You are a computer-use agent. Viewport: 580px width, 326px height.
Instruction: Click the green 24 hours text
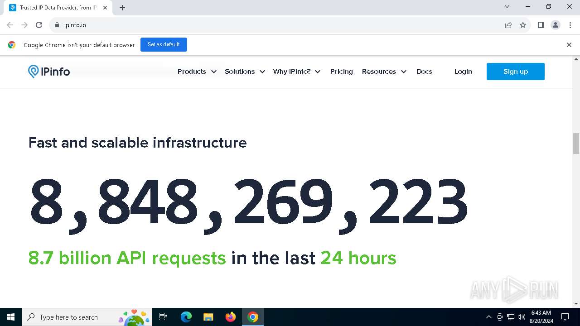358,258
